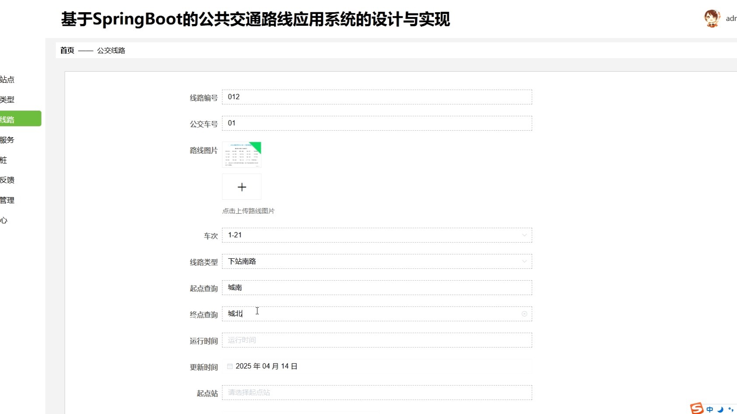Open the uploaded route image thumbnail
Screen dimensions: 737x414
tap(242, 154)
